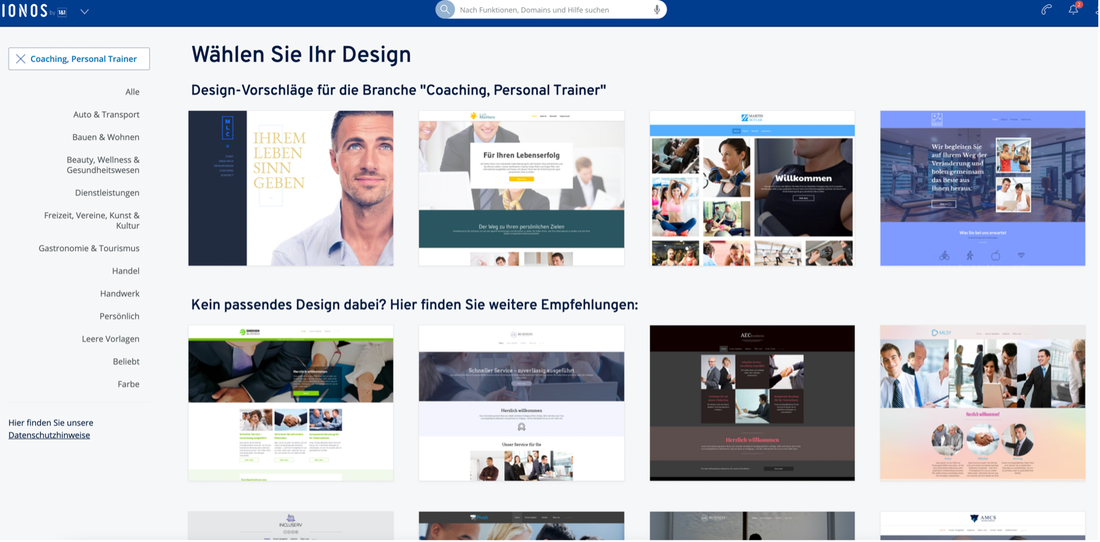Select the Handwerk category
Screen dimensions: 1100x542
point(120,294)
